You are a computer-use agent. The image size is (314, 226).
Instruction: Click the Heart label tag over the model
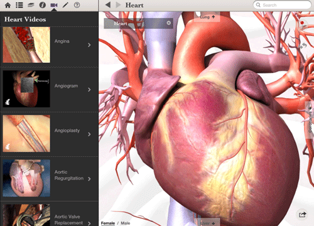pyautogui.click(x=138, y=23)
